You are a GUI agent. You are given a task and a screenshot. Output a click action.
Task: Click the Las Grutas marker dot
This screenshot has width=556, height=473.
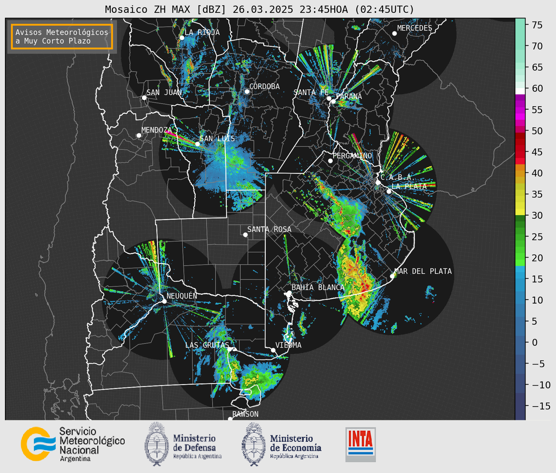(229, 349)
